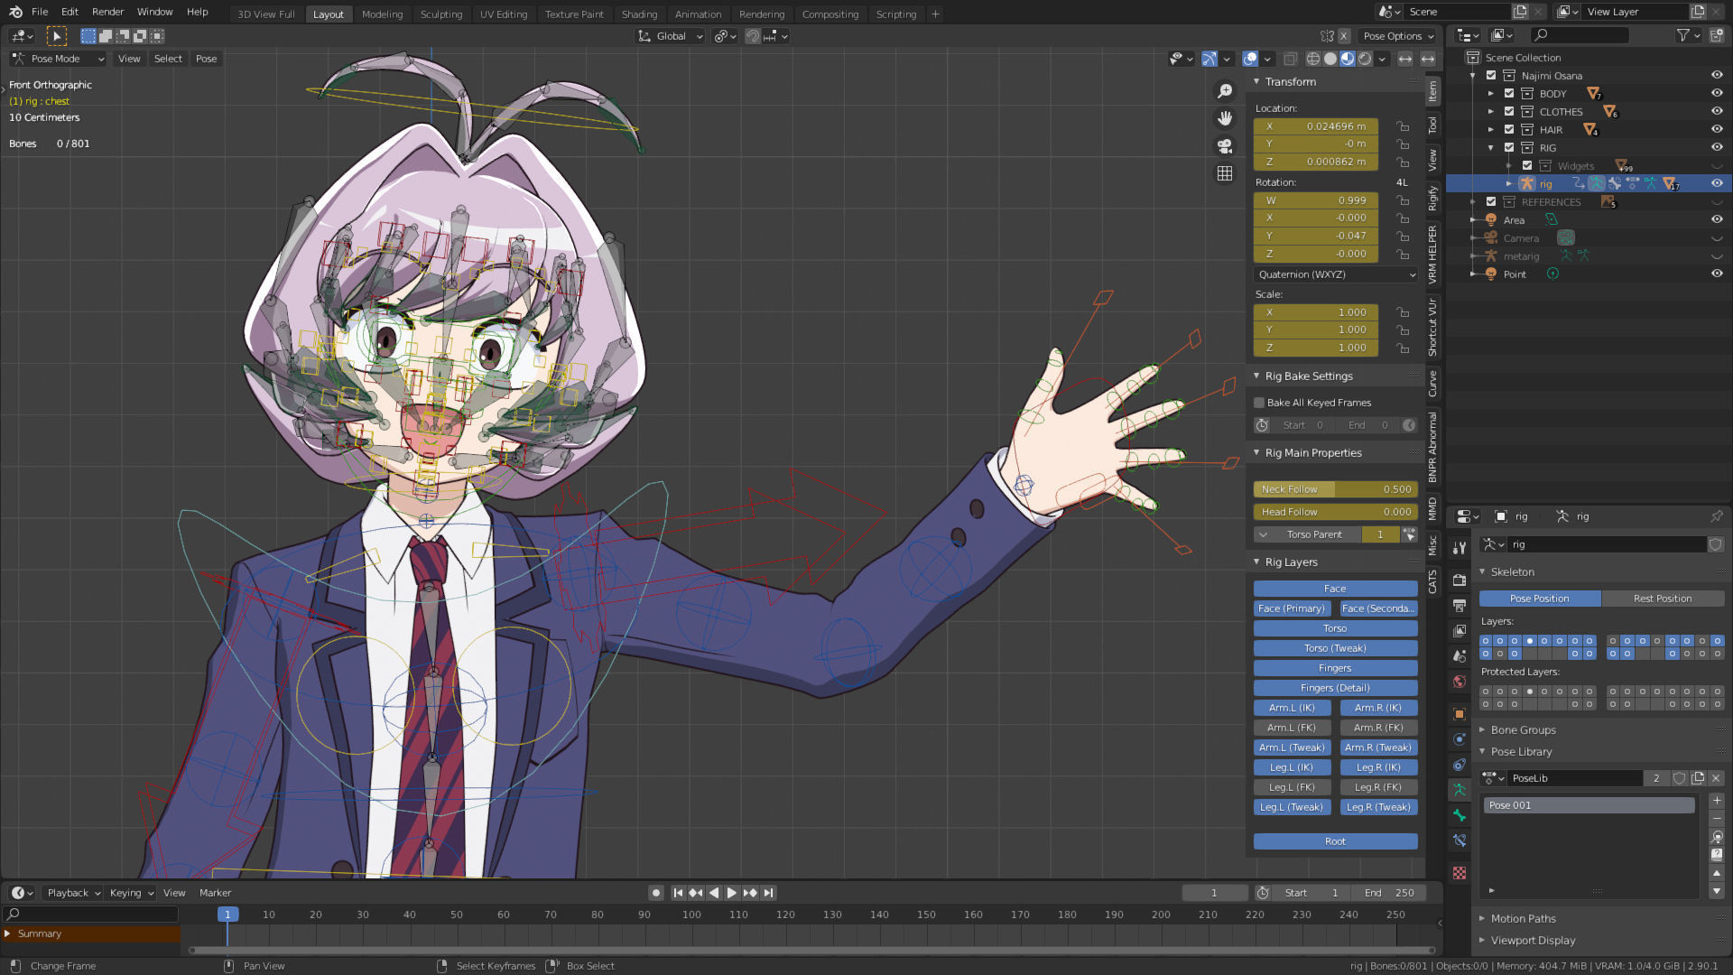Collapse the Transform panel
The image size is (1733, 975).
1256,81
